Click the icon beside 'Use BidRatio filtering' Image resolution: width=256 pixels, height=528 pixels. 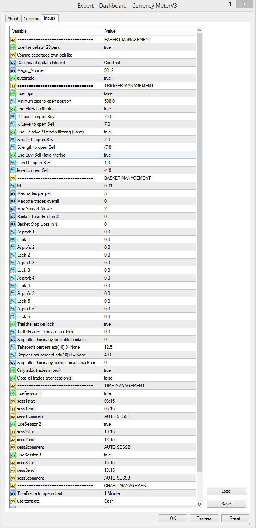(x=13, y=109)
